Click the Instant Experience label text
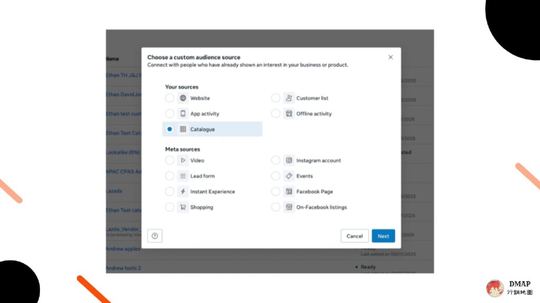540x303 pixels. pos(213,191)
